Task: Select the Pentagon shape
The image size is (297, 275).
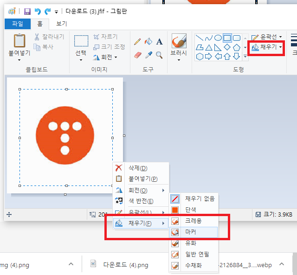Action: [x=237, y=47]
